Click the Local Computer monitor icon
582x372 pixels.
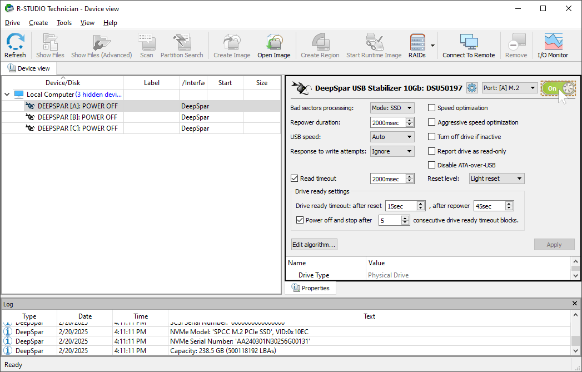click(19, 95)
